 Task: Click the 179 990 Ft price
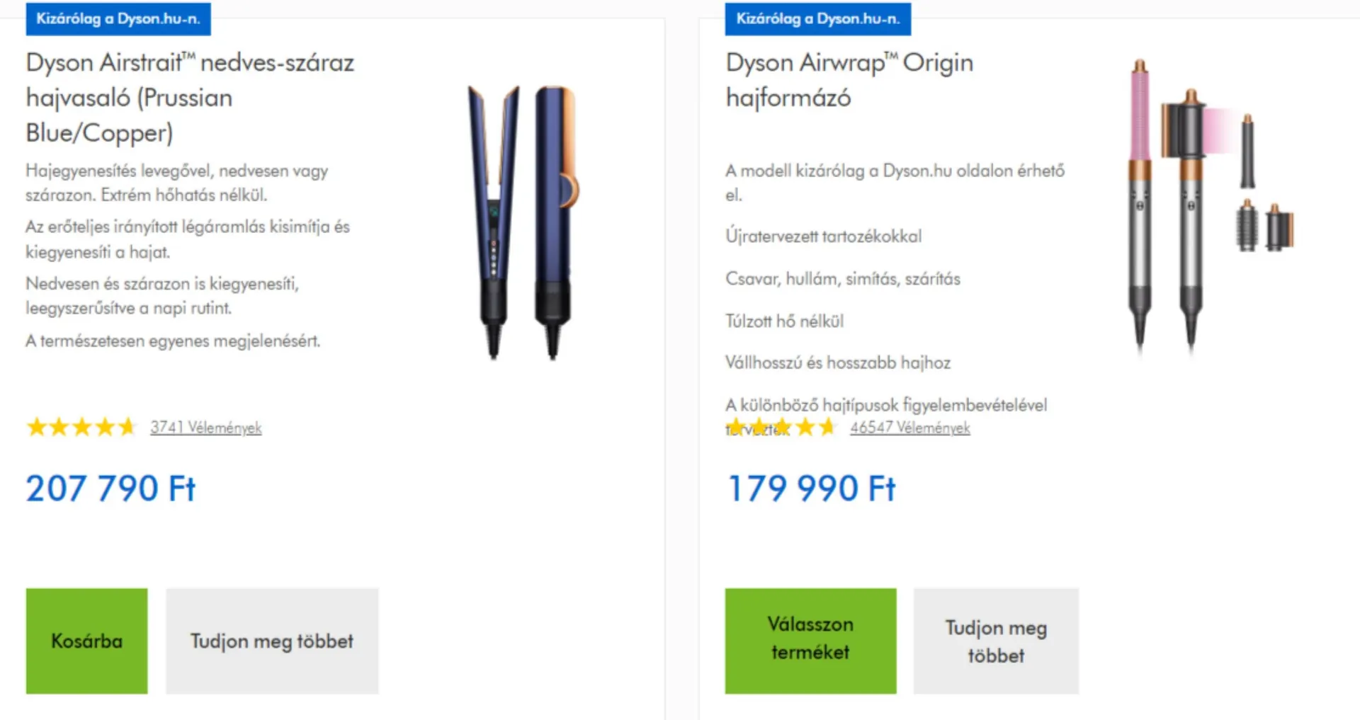(x=811, y=488)
